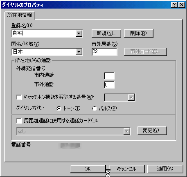Image resolution: width=187 pixels, height=177 pixels.
Task: Click the 市外コード(E) button
Action: click(145, 52)
